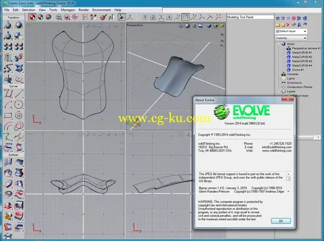The height and width of the screenshot is (241, 324).
Task: Expand the MetaCURVE #3 tree node
Action: (283, 61)
